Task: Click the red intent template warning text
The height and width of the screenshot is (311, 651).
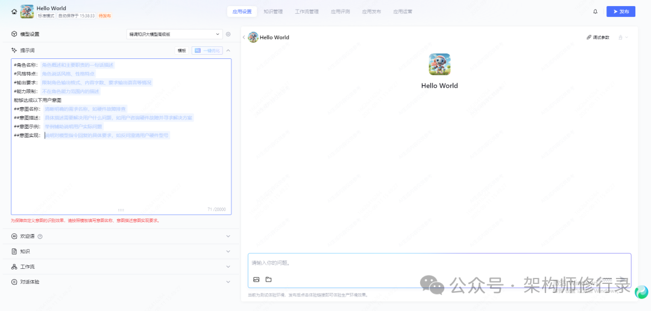Action: (85, 221)
